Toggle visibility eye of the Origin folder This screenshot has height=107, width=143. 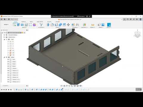[x=7, y=39]
